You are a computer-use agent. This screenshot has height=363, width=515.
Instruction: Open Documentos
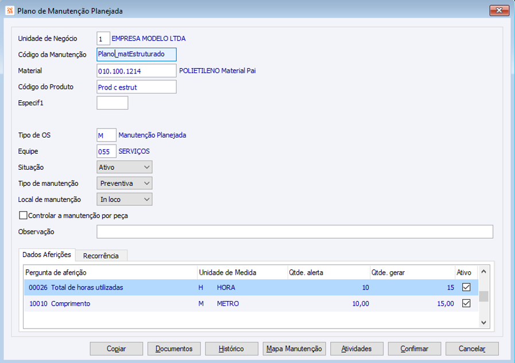point(174,349)
